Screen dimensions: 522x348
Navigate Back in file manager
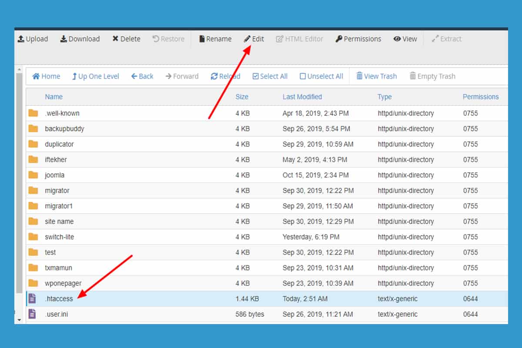point(142,77)
